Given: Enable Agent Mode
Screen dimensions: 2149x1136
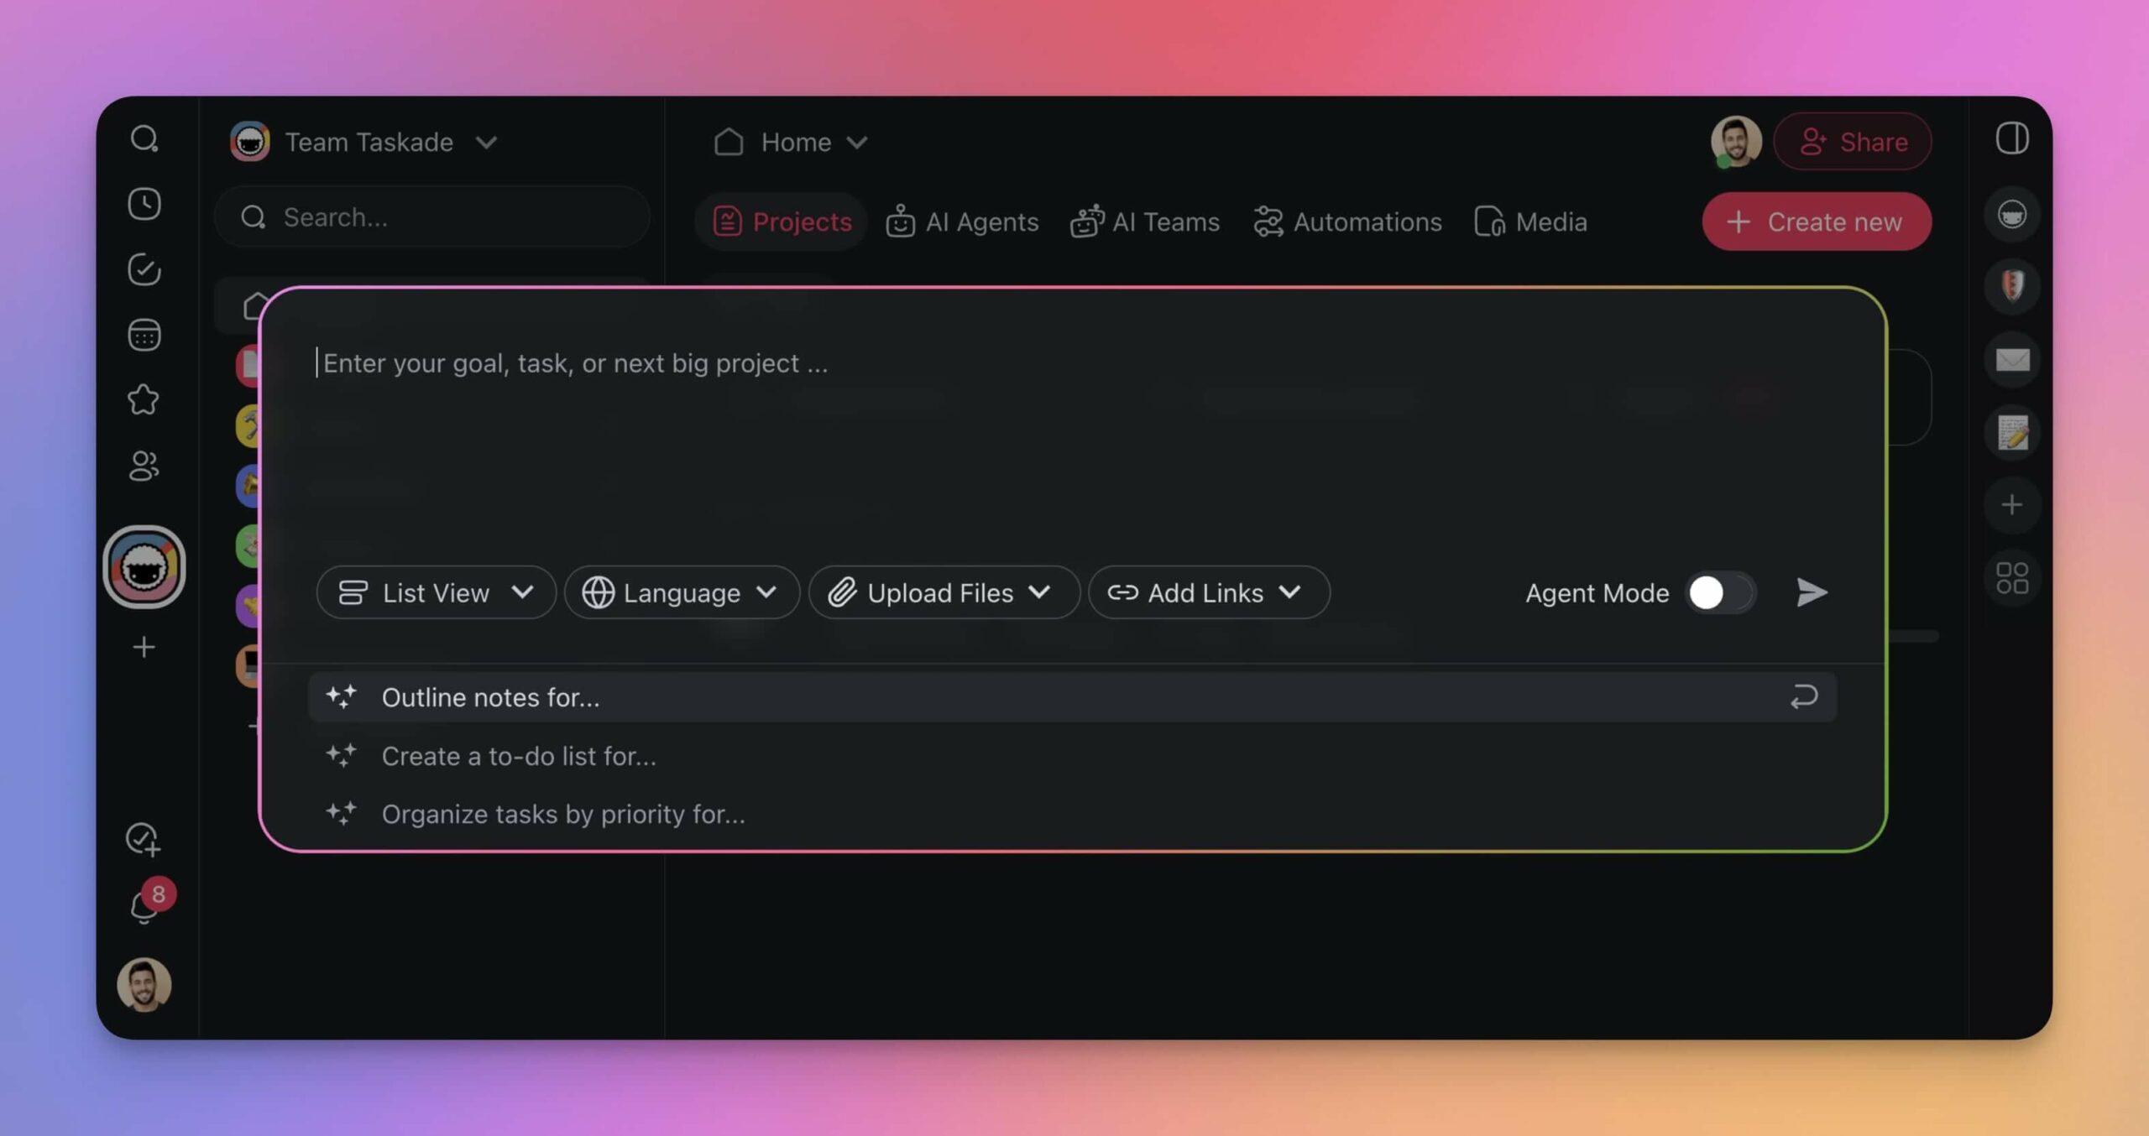Looking at the screenshot, I should click(1718, 592).
